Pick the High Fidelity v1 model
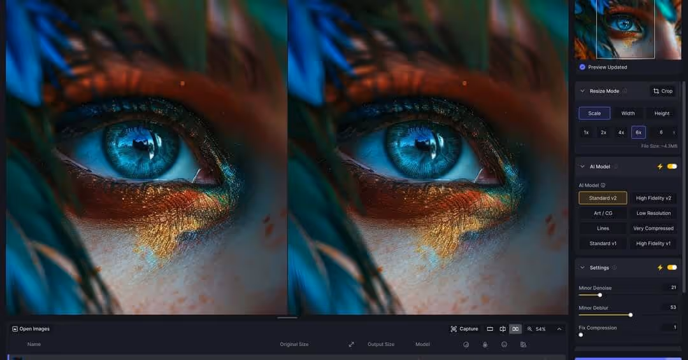The width and height of the screenshot is (688, 360). [654, 244]
